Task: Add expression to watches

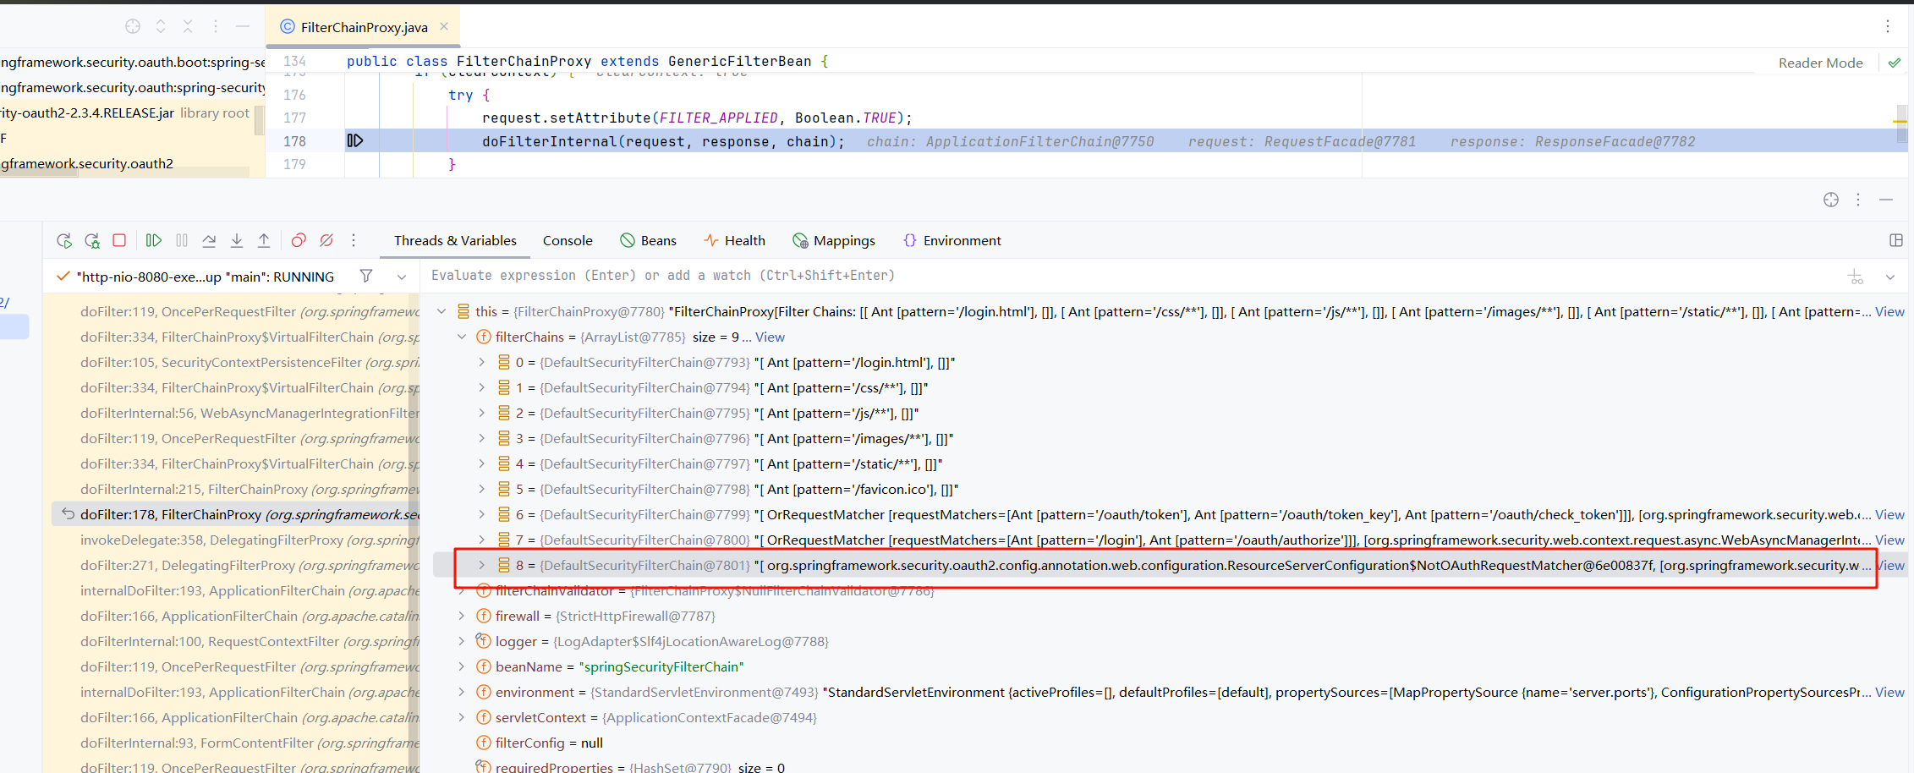Action: click(1856, 277)
